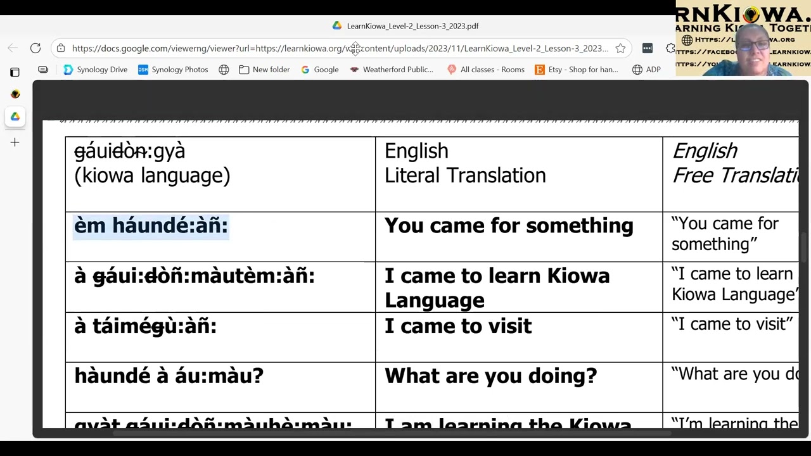This screenshot has height=456, width=811.
Task: Open the three-dot extension icon in toolbar
Action: pyautogui.click(x=647, y=48)
